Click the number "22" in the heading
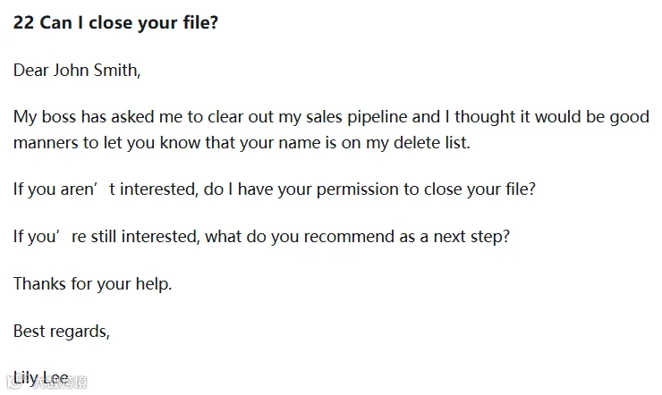 coord(23,22)
